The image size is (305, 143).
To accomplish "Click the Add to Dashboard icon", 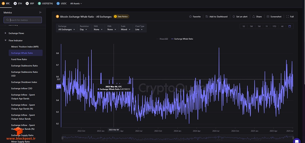I will (x=207, y=17).
